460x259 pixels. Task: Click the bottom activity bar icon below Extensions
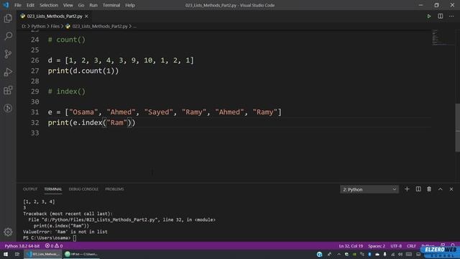coord(8,108)
